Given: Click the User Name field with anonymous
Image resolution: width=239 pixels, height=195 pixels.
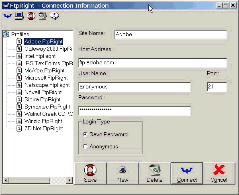Looking at the screenshot, I should [x=135, y=87].
